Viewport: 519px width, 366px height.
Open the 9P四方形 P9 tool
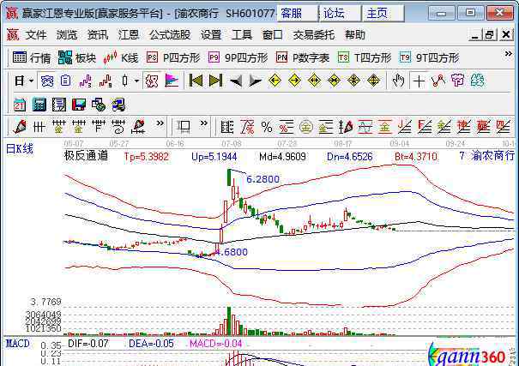[x=238, y=58]
